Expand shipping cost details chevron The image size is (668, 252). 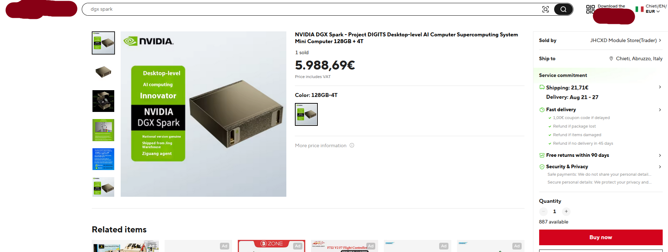tap(660, 87)
